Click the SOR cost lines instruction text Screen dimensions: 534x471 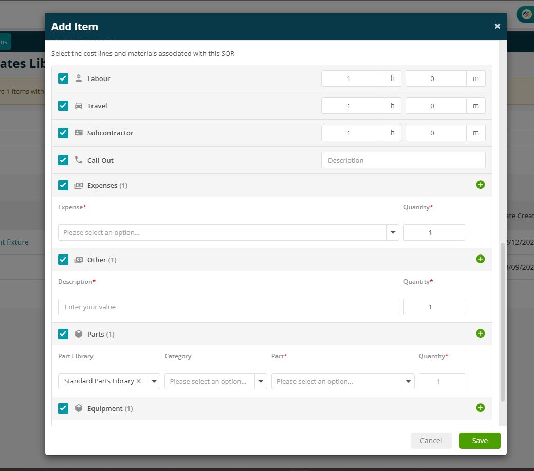pos(143,53)
